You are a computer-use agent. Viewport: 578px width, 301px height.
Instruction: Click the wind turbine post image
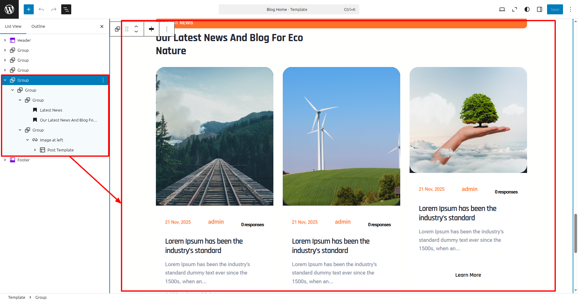coord(341,136)
